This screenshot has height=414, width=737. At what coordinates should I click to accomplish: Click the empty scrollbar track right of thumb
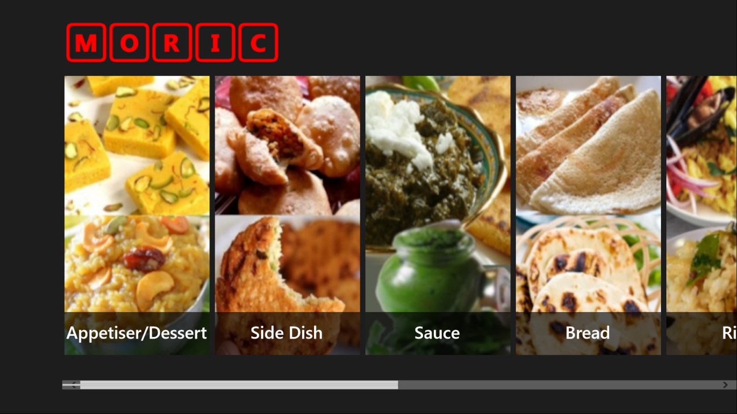click(x=559, y=385)
